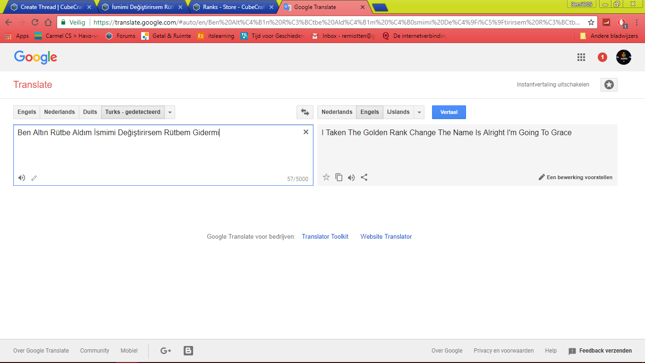Screen dimensions: 645x363
Task: Open the Community footer link
Action: (x=94, y=351)
